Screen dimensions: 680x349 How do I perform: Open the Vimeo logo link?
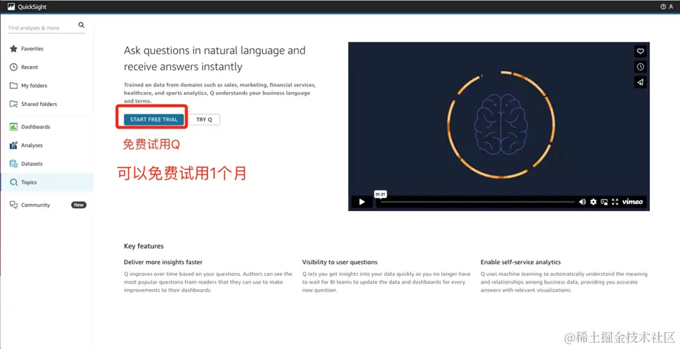[633, 202]
